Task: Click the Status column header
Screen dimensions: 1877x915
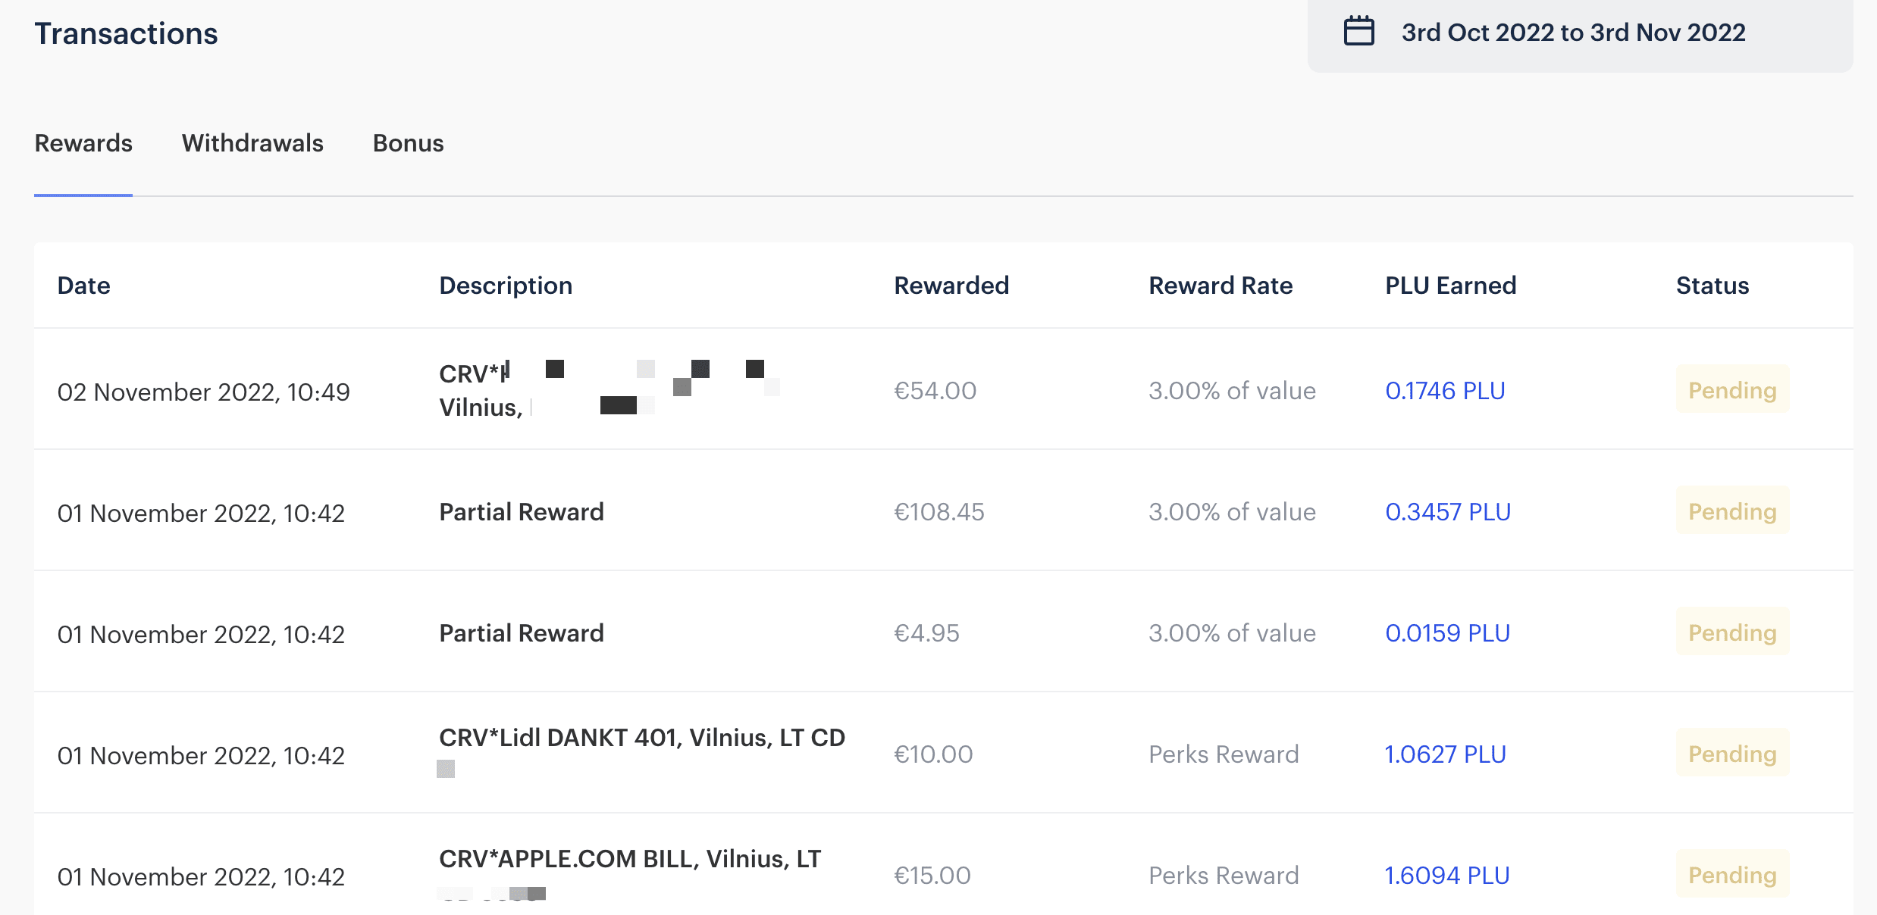Action: pos(1712,286)
